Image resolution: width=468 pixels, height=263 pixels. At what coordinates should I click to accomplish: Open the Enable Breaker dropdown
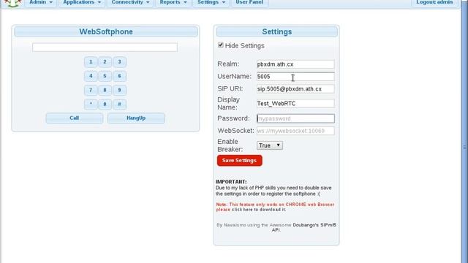click(270, 145)
